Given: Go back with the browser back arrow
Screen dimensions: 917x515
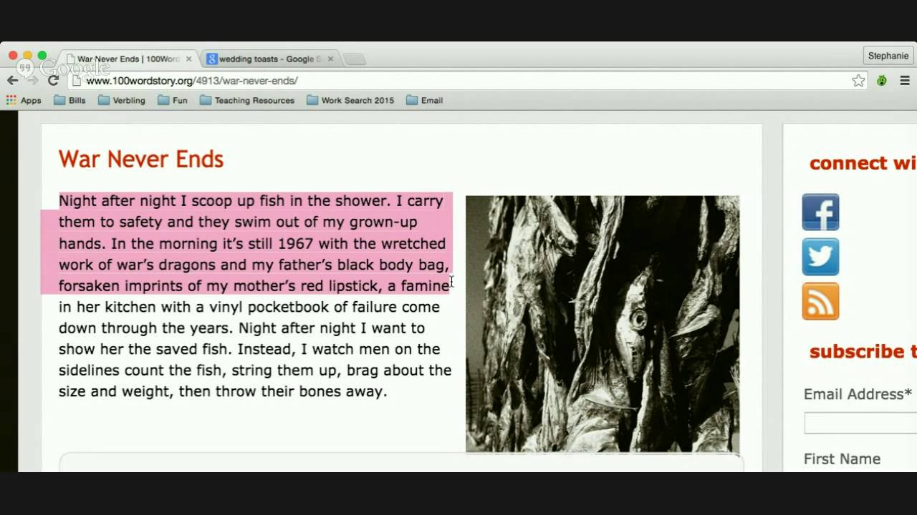Looking at the screenshot, I should click(12, 80).
